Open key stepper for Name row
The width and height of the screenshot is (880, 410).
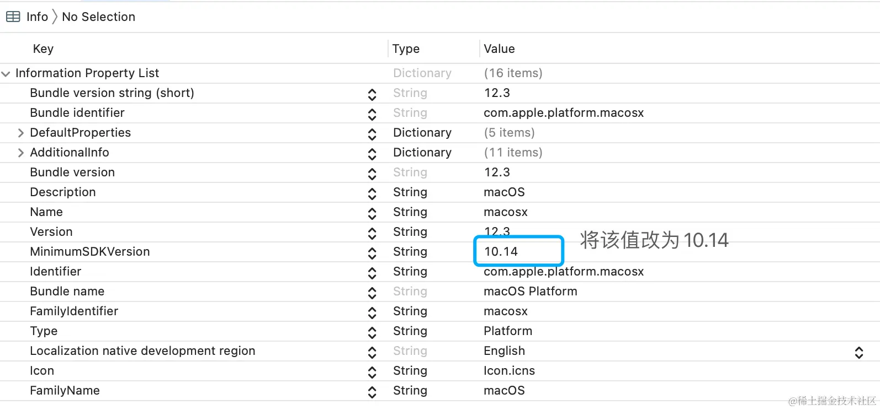[x=372, y=213]
